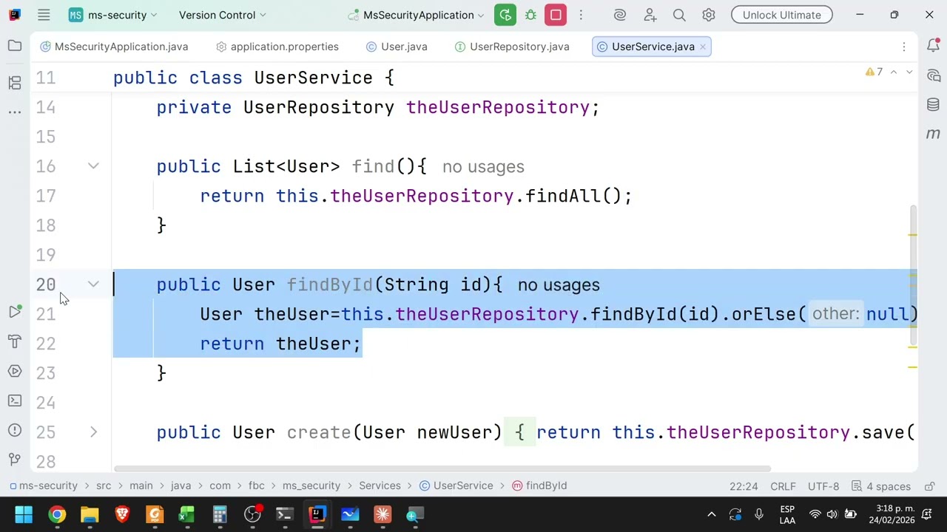
Task: Switch to the UserRepository.java tab
Action: pos(511,47)
